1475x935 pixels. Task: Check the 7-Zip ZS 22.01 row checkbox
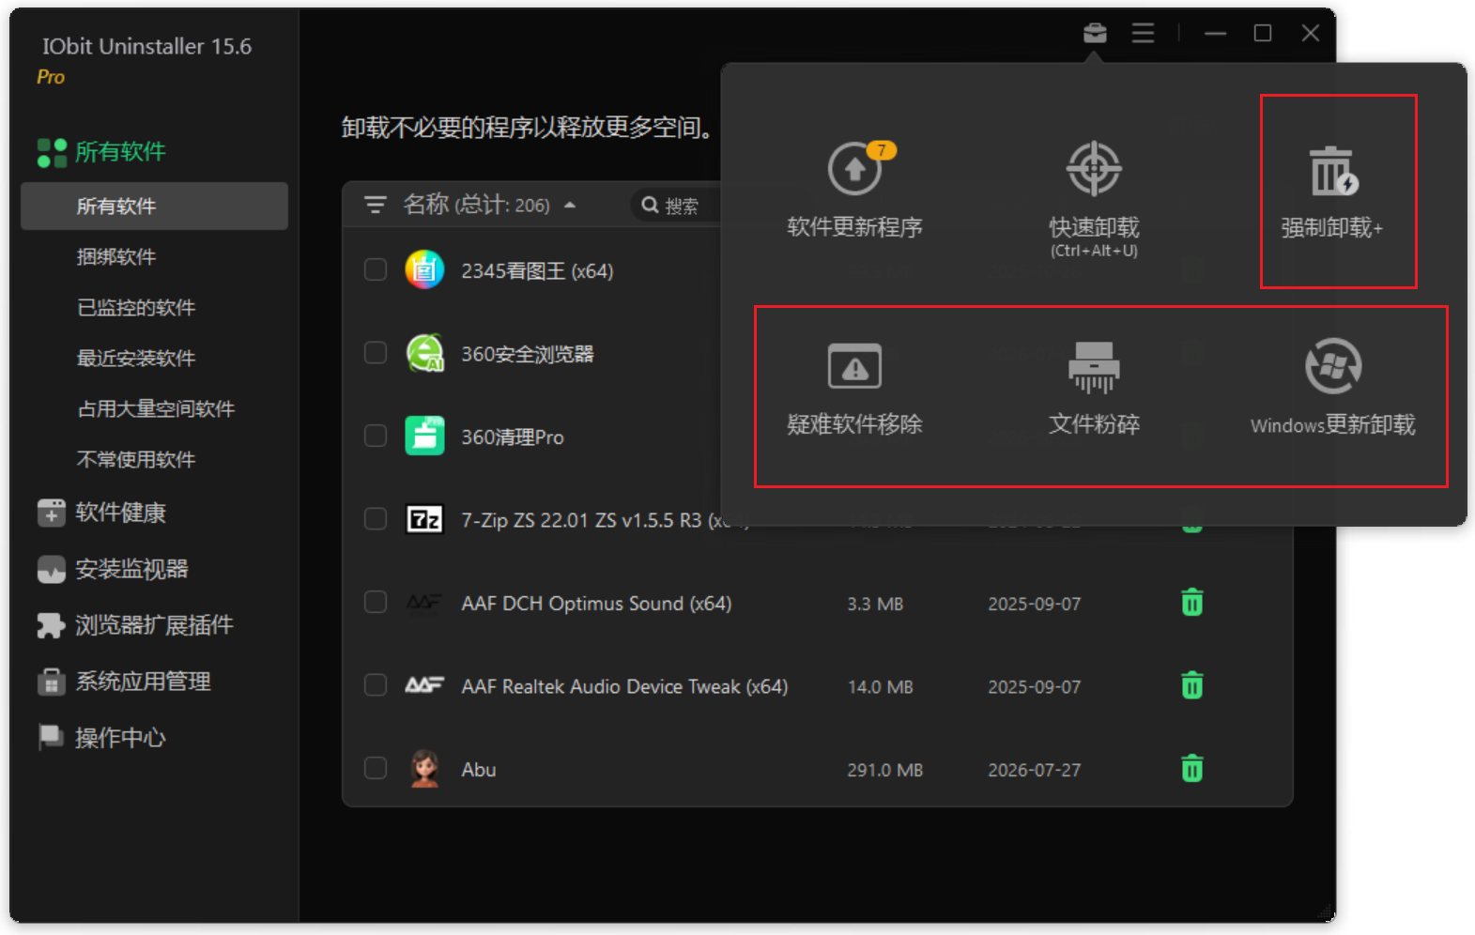tap(376, 519)
